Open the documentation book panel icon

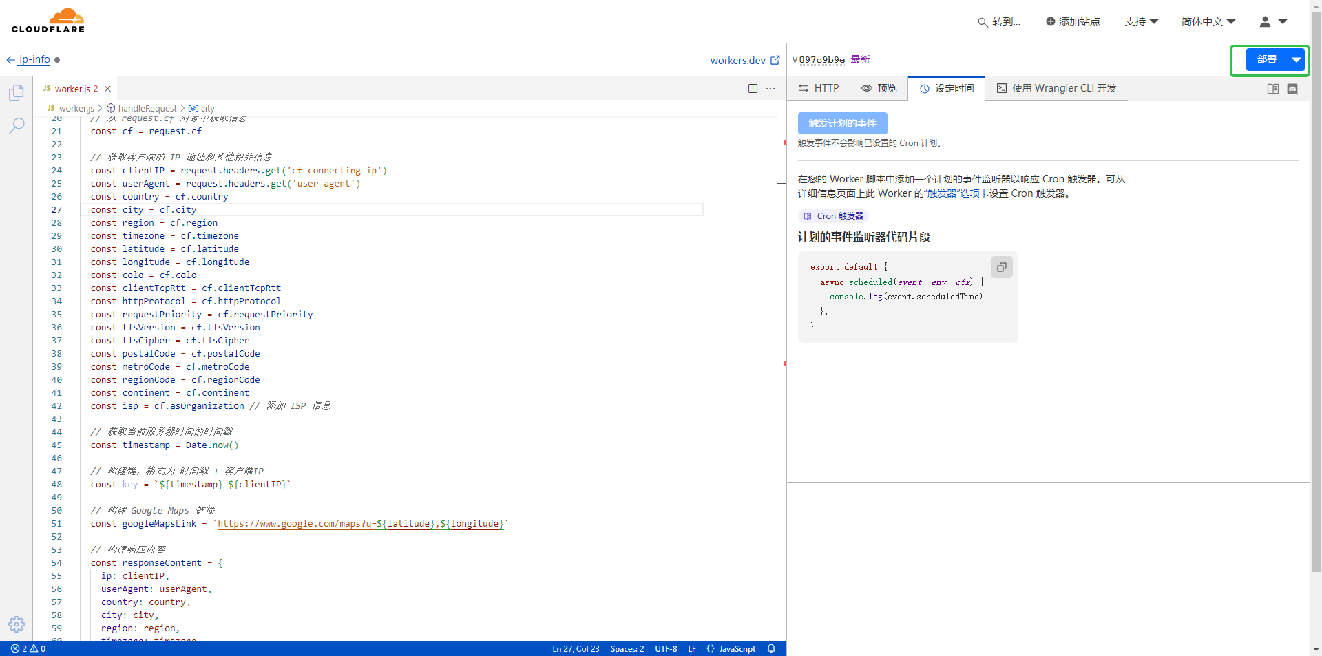coord(1273,89)
